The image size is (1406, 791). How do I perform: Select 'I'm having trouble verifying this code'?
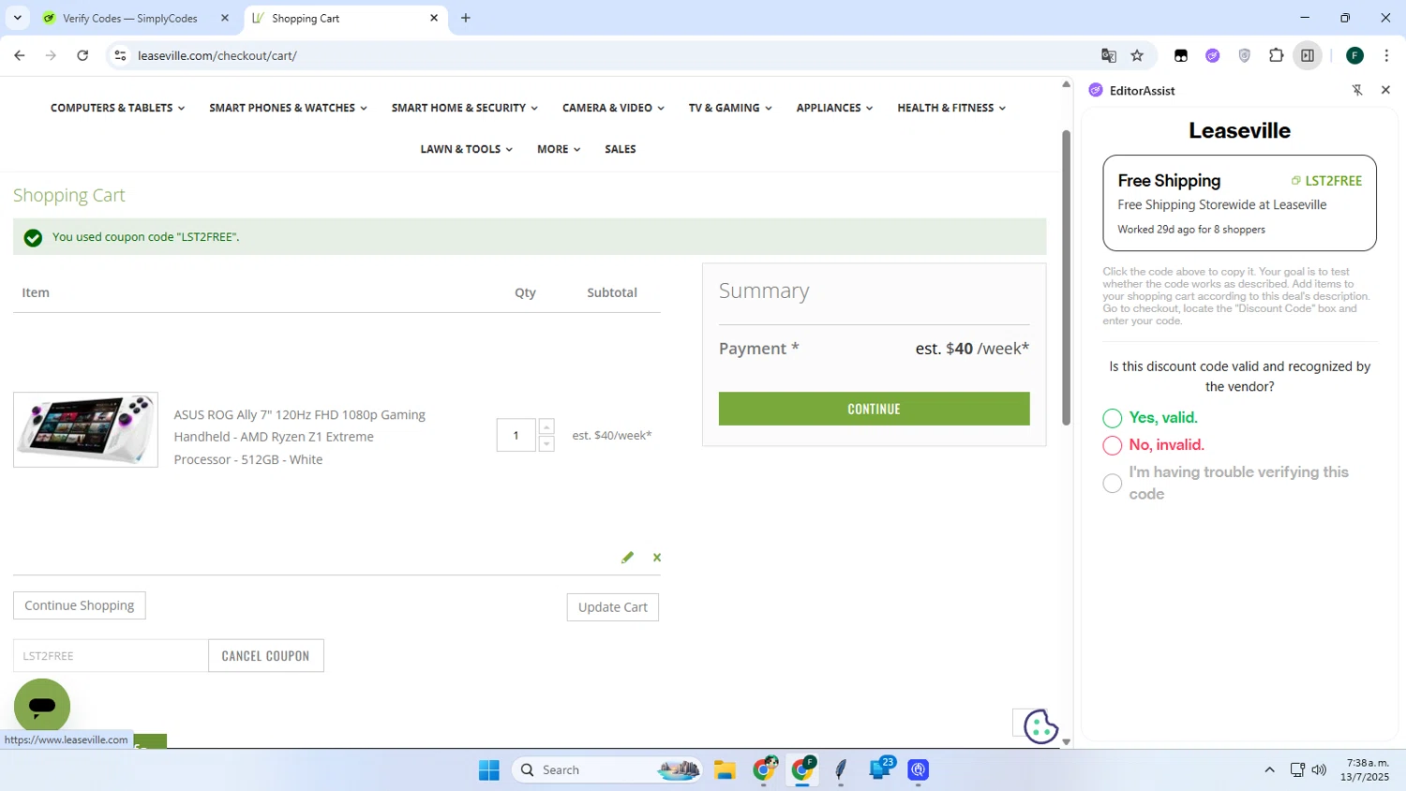pos(1113,484)
